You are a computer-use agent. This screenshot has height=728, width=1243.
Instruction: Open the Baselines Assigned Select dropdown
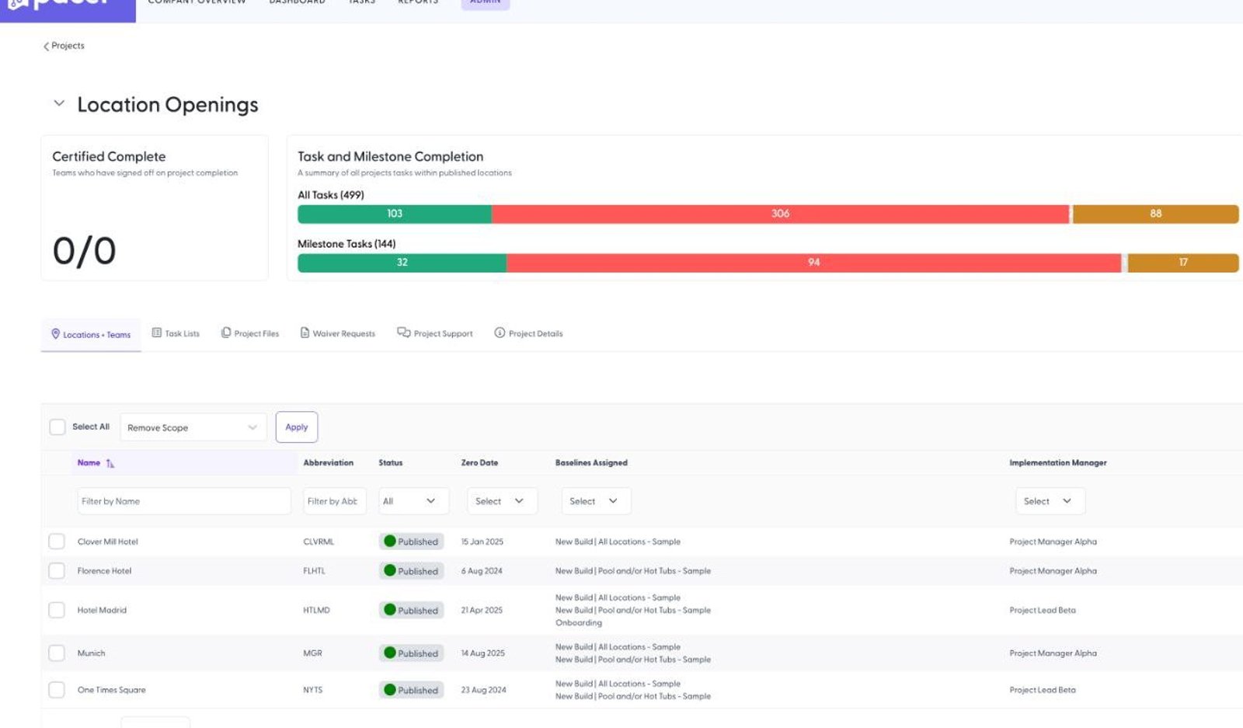(x=595, y=501)
